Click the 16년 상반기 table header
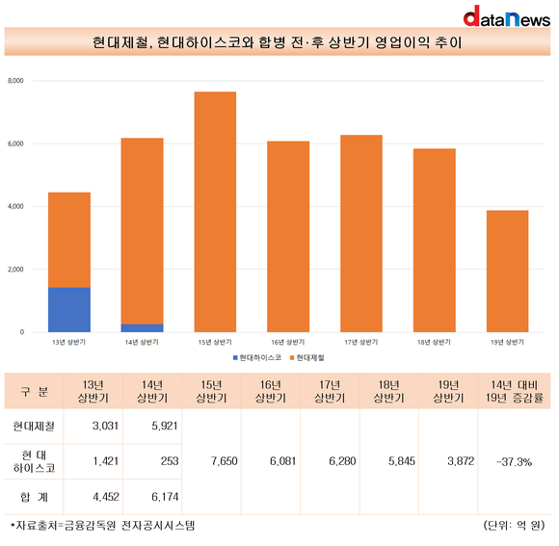559x546 pixels. point(271,391)
